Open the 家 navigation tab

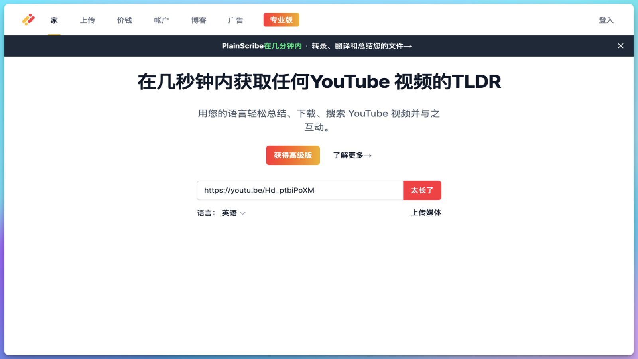(x=54, y=20)
